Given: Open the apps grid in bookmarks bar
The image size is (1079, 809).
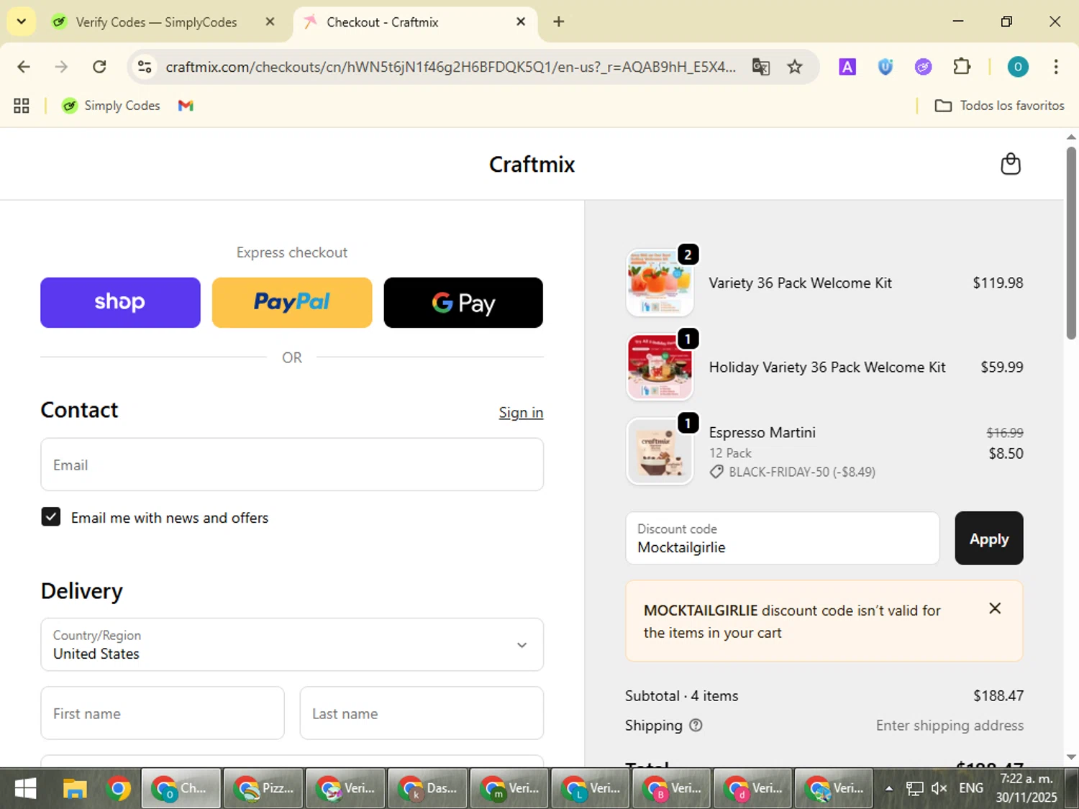Looking at the screenshot, I should click(x=22, y=106).
